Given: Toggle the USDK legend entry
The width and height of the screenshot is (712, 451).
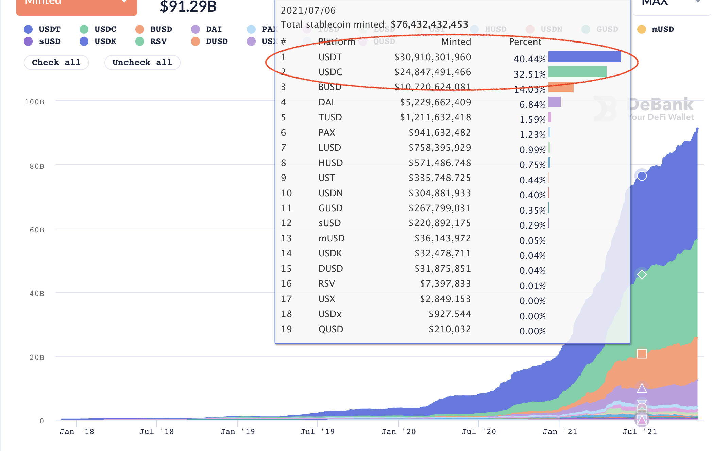Looking at the screenshot, I should [105, 41].
